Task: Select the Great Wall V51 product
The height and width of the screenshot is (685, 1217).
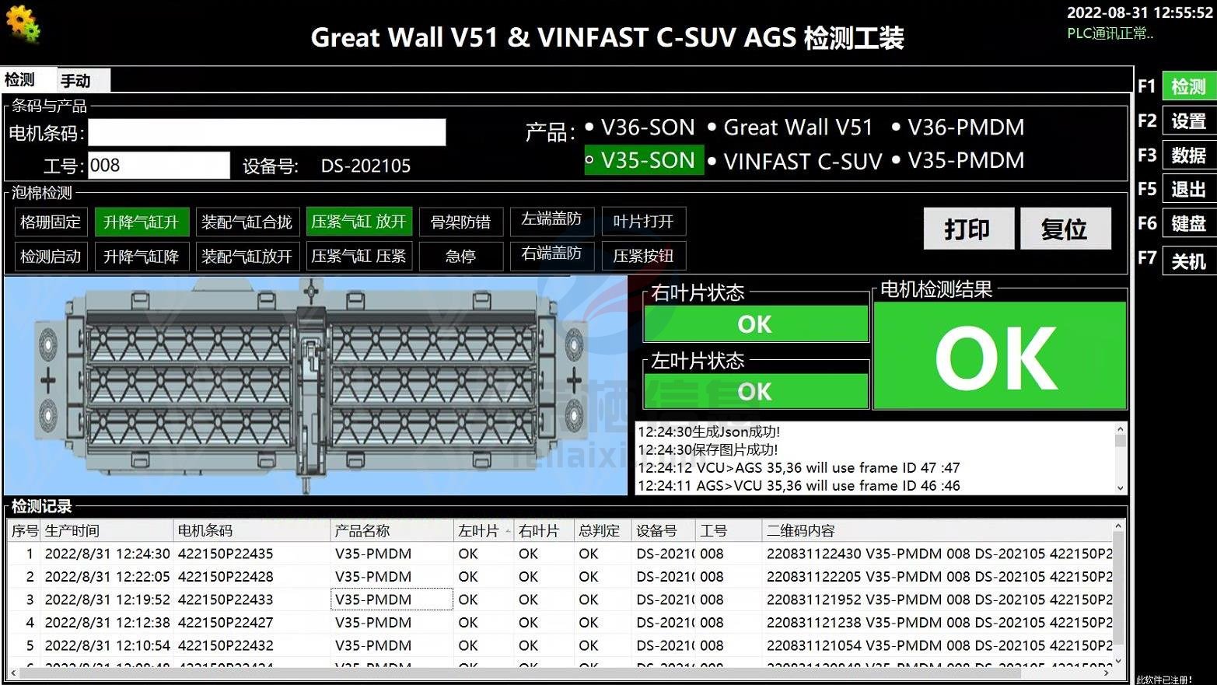Action: coord(790,127)
